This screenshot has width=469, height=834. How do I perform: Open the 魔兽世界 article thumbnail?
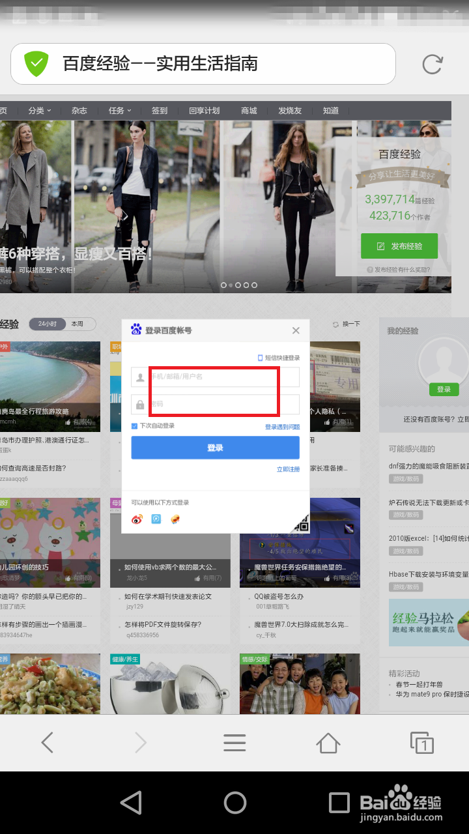(300, 542)
